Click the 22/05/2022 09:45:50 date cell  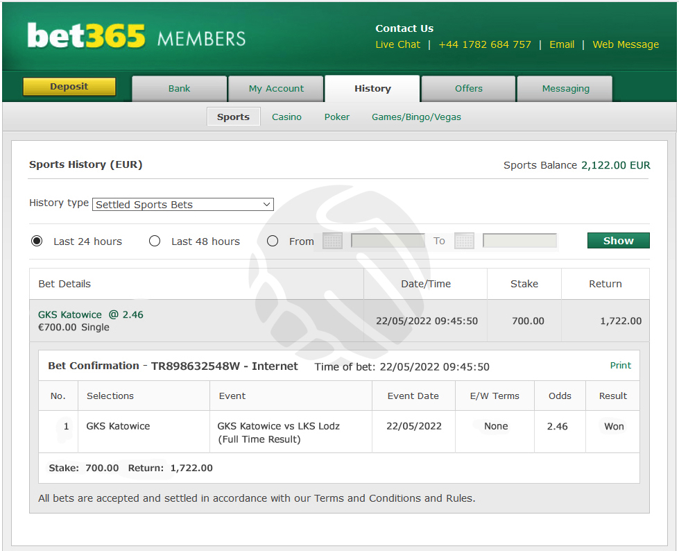[x=427, y=321]
